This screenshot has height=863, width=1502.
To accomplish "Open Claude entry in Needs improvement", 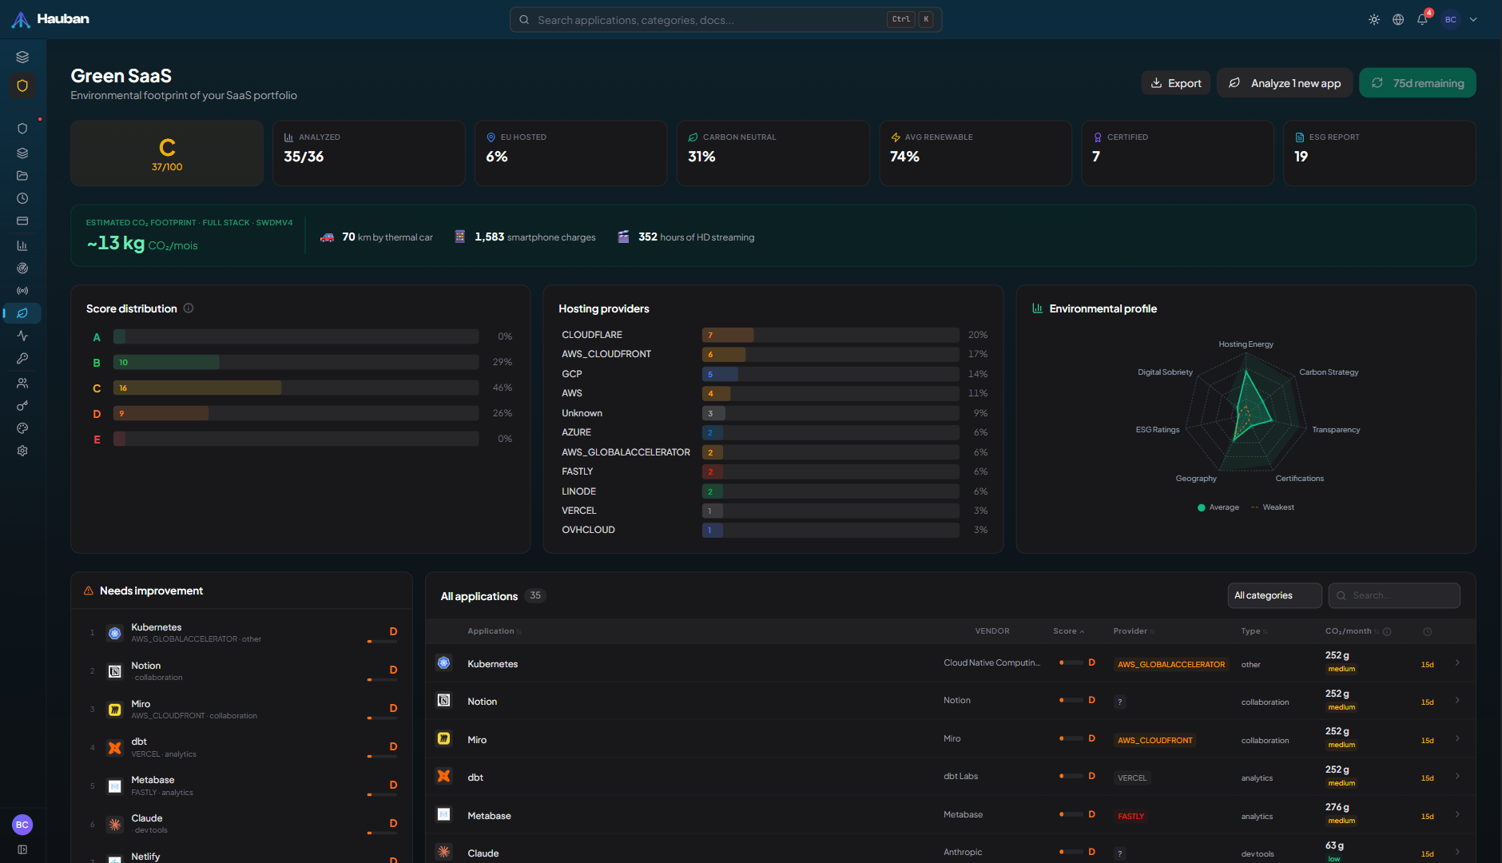I will [243, 823].
